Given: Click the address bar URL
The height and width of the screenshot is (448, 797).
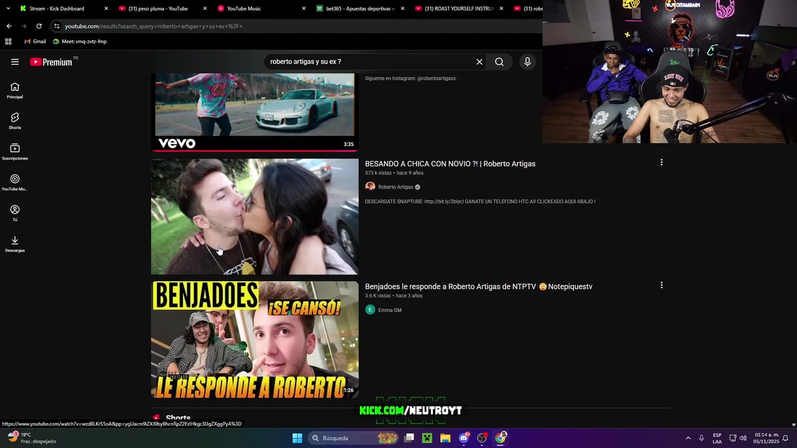Looking at the screenshot, I should [154, 26].
